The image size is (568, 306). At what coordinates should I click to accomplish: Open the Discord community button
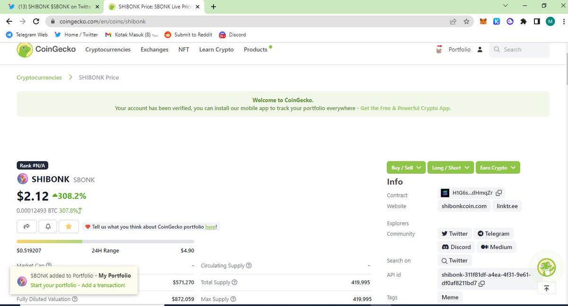(456, 247)
